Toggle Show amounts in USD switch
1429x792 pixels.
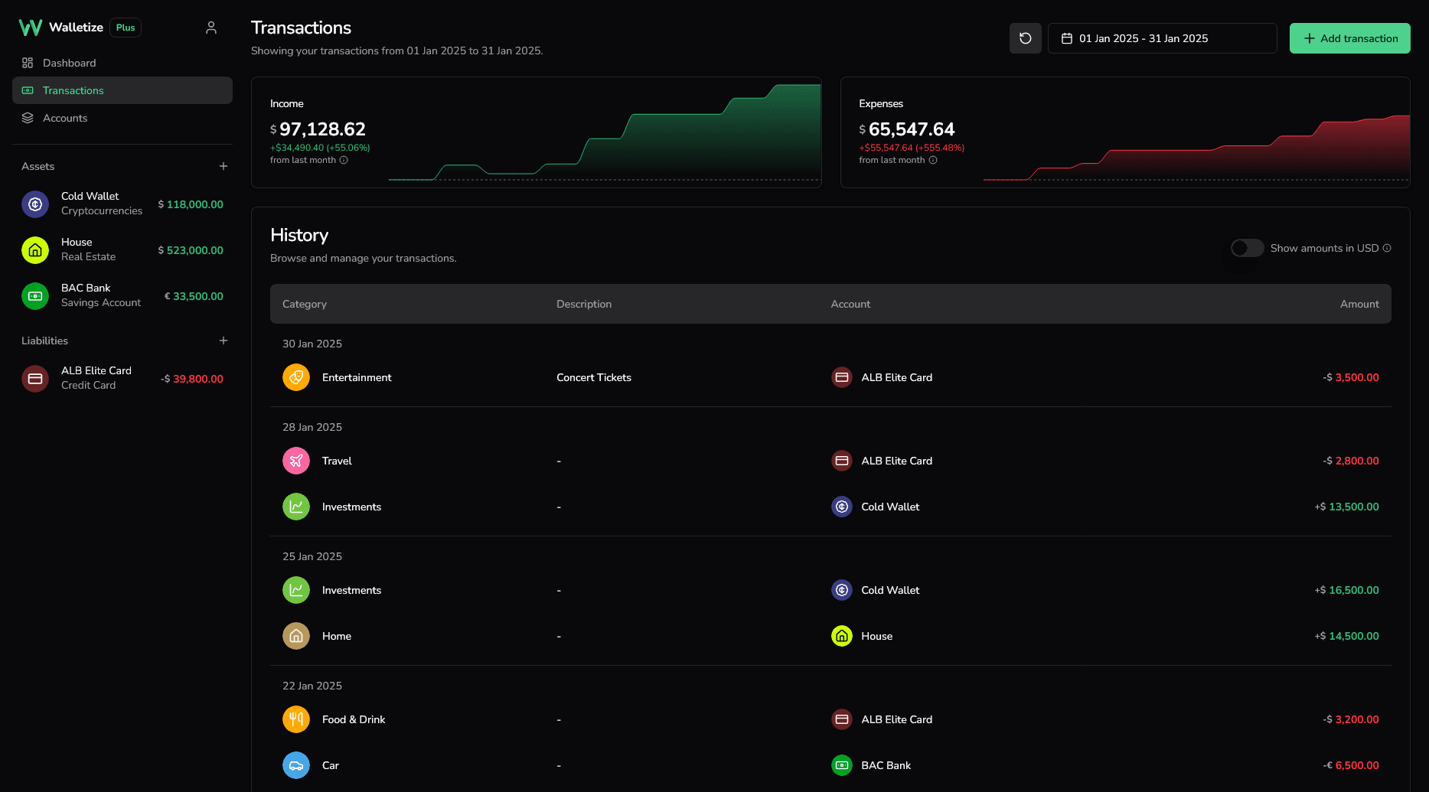(1247, 248)
